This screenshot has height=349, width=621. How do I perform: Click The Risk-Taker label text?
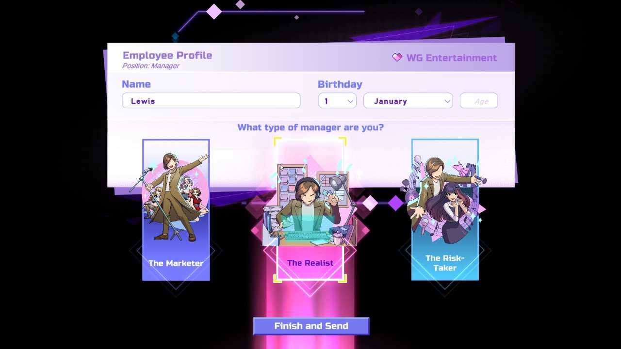pos(445,263)
